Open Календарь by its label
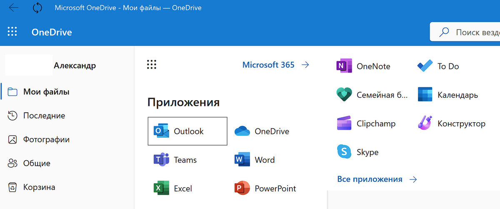500x209 pixels. click(x=457, y=95)
